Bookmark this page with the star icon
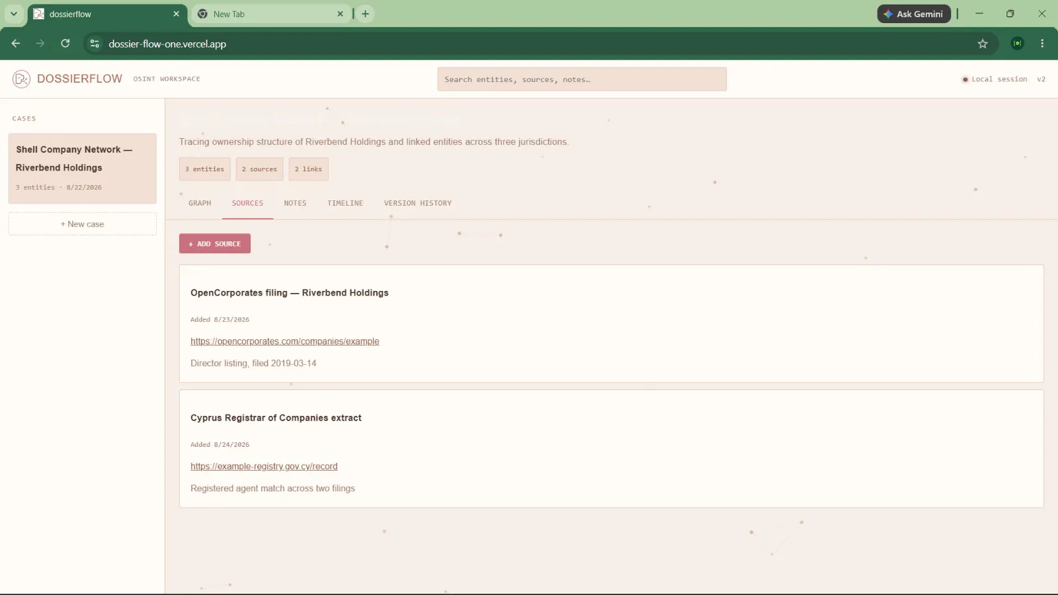The width and height of the screenshot is (1058, 595). tap(983, 44)
